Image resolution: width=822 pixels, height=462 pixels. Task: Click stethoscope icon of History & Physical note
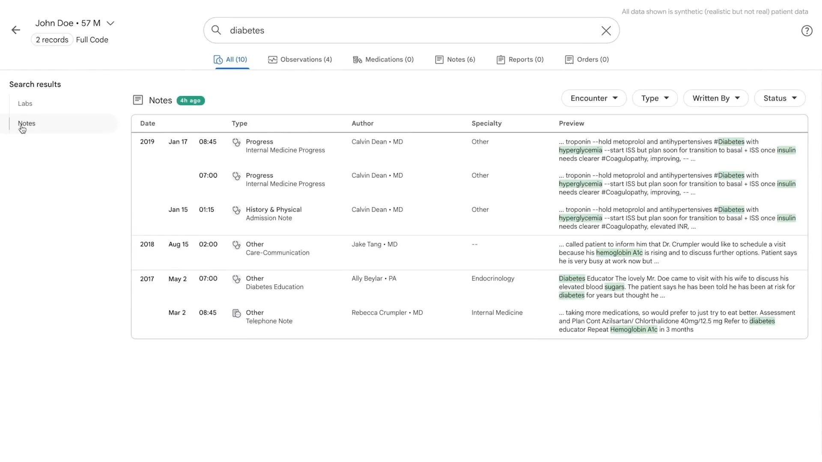(x=236, y=210)
